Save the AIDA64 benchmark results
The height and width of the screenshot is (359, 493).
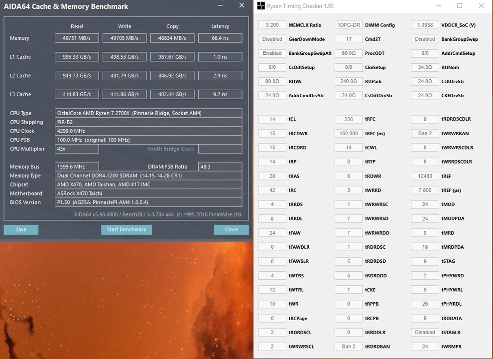(21, 229)
